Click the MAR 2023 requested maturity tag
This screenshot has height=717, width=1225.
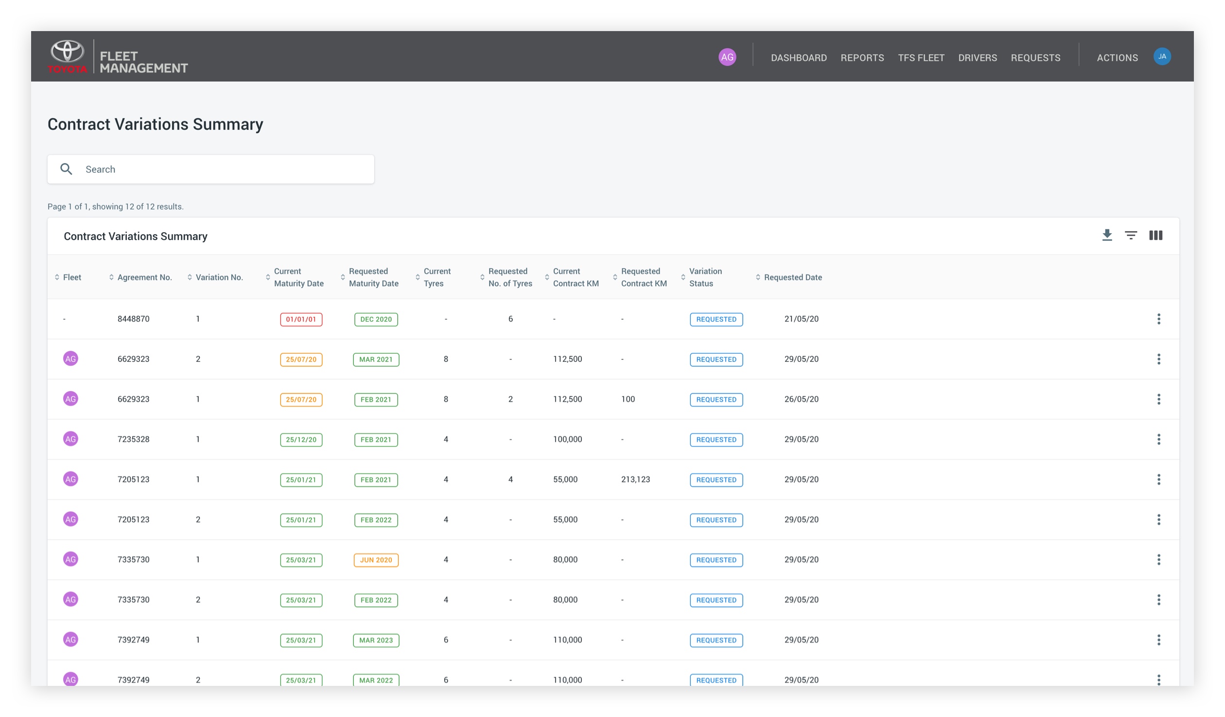pyautogui.click(x=376, y=640)
